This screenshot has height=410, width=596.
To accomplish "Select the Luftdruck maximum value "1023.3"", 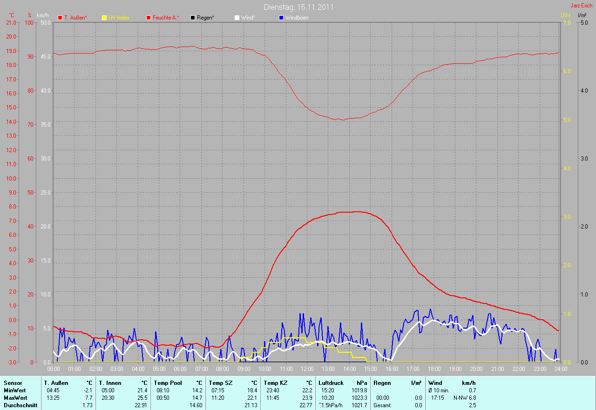I will point(359,398).
